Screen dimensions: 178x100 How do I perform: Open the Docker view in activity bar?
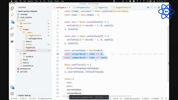[12, 41]
